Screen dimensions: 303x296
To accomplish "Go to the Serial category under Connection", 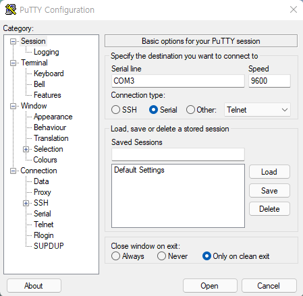I will (x=43, y=214).
